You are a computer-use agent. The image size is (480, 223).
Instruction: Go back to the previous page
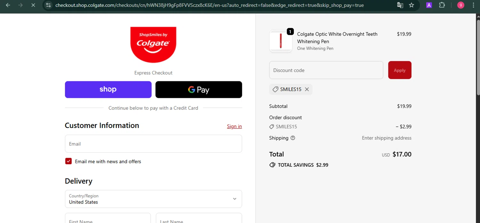pyautogui.click(x=8, y=5)
